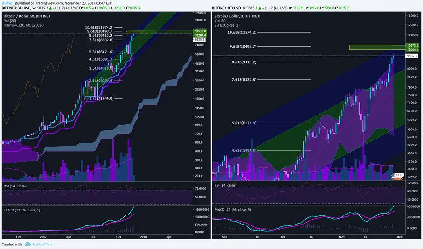The height and width of the screenshot is (249, 423).
Task: Select the 1.618(1849.9) Fib label on weekly chart
Action: tap(101, 99)
